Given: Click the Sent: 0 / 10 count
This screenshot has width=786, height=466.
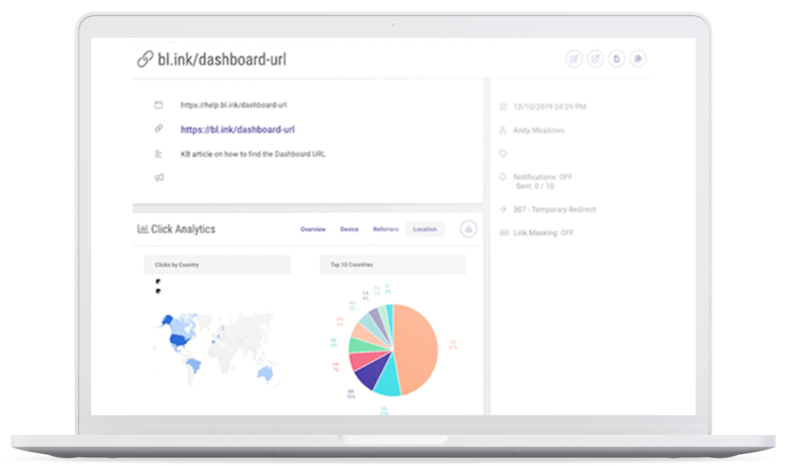Looking at the screenshot, I should 535,187.
